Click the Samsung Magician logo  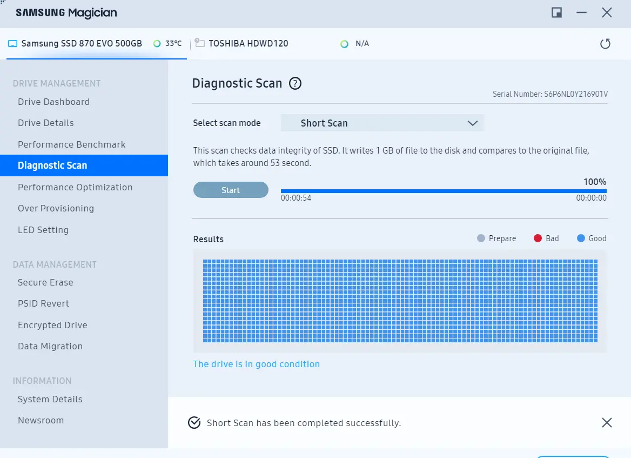point(66,13)
